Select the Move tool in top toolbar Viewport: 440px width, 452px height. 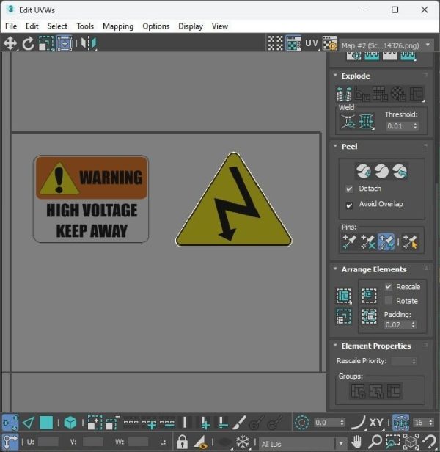(10, 43)
